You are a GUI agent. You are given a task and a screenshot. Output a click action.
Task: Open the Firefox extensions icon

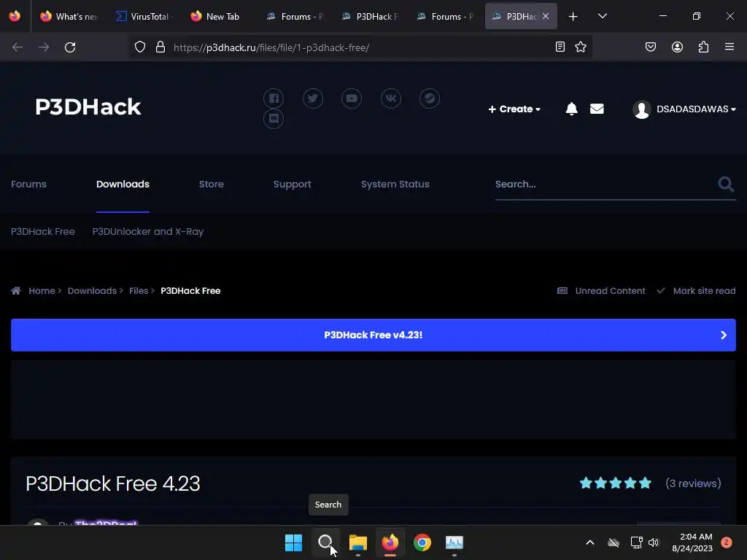pos(703,47)
